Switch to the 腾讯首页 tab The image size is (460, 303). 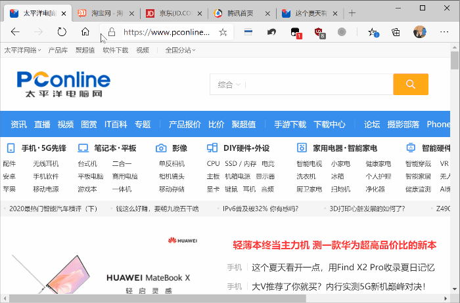point(242,13)
